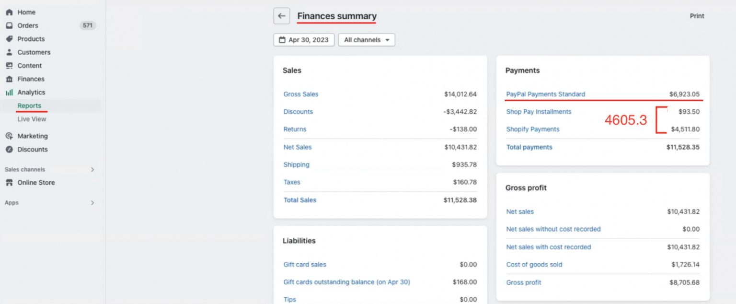Open the PayPal Payments Standard report
The width and height of the screenshot is (736, 304).
point(546,94)
